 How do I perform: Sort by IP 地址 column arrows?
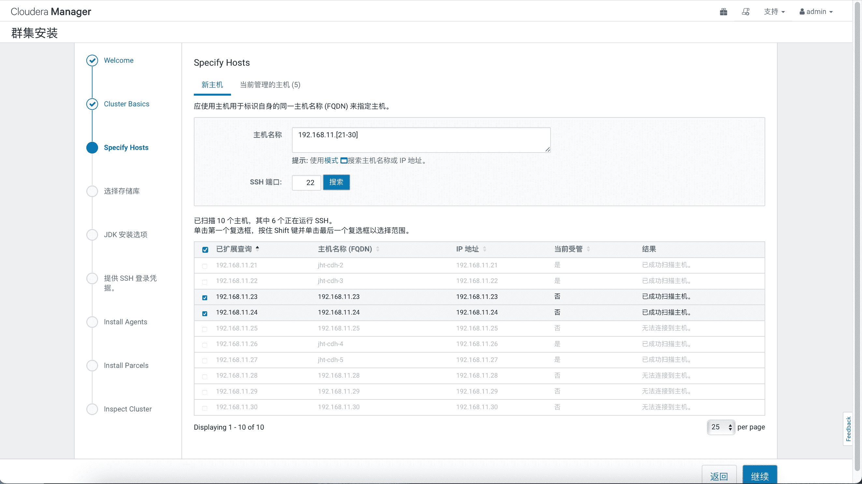pyautogui.click(x=484, y=249)
